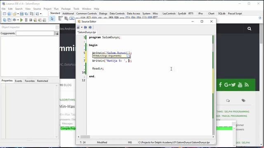This screenshot has width=264, height=148.
Task: Pick the TButton component icon
Action: (72, 18)
